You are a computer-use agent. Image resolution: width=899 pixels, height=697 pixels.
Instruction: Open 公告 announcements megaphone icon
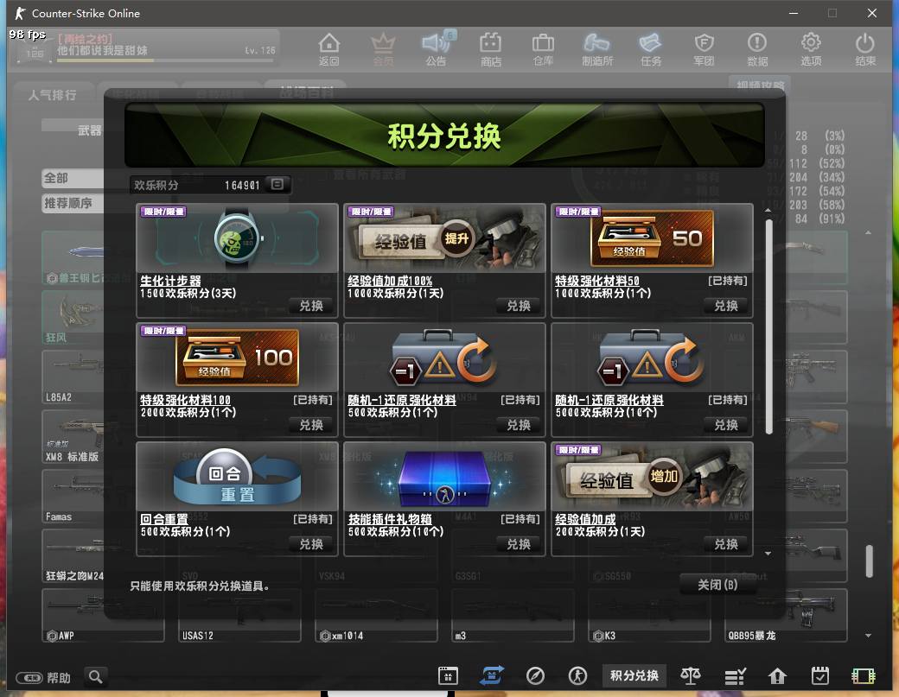pos(437,49)
